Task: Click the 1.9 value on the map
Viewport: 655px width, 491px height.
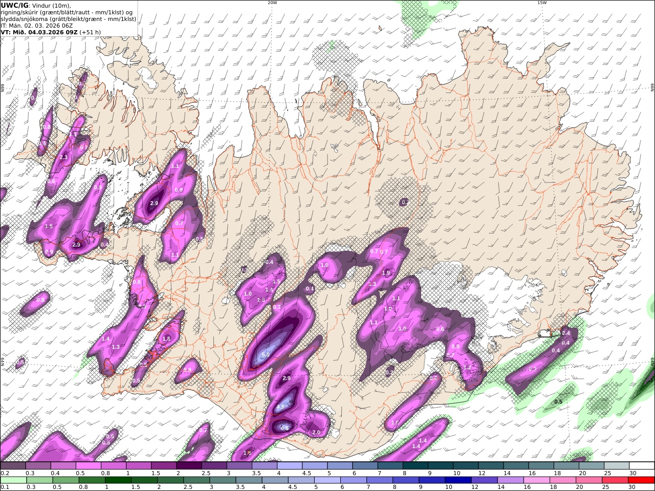Action: coord(385,273)
